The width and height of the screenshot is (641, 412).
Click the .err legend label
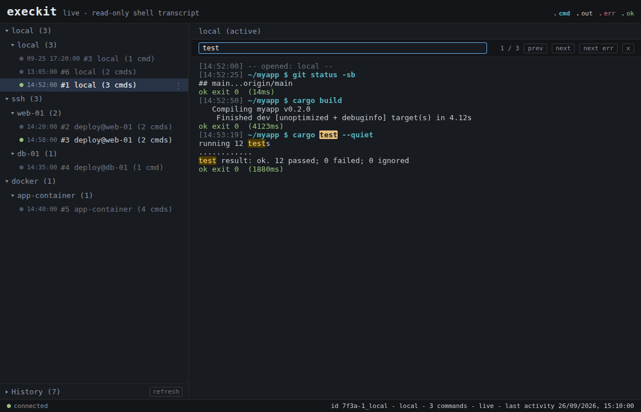607,14
